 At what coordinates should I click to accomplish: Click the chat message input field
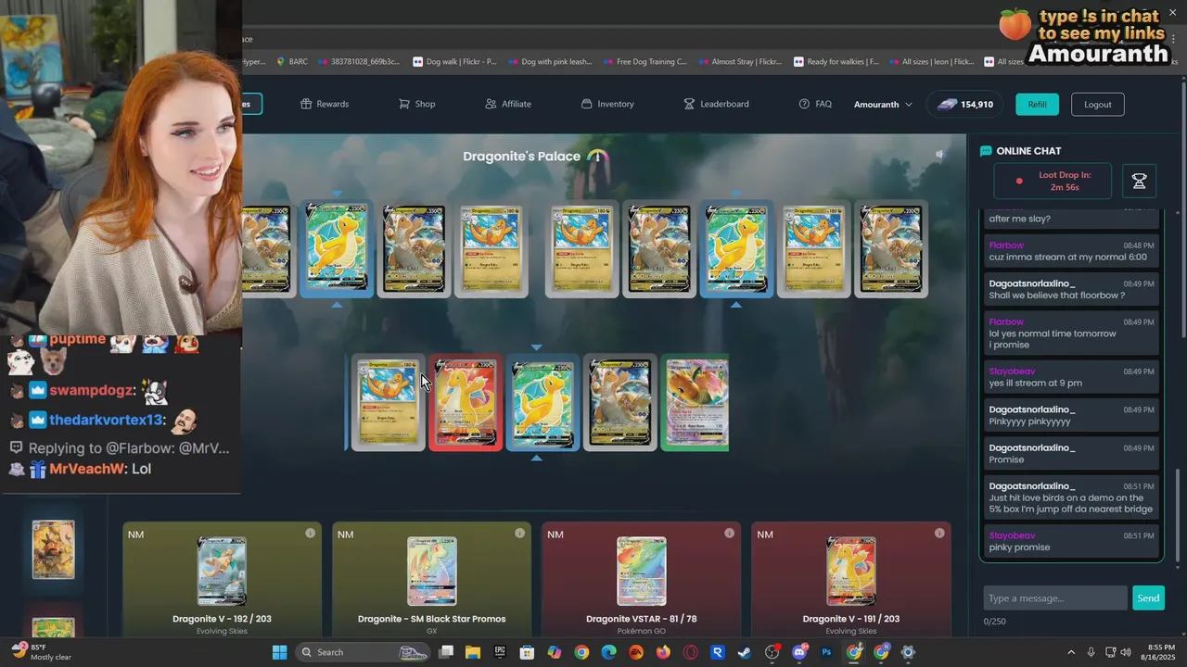coord(1055,598)
